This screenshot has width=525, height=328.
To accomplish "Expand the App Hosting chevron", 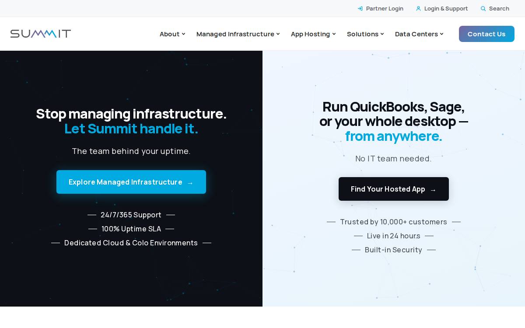I will tap(334, 34).
